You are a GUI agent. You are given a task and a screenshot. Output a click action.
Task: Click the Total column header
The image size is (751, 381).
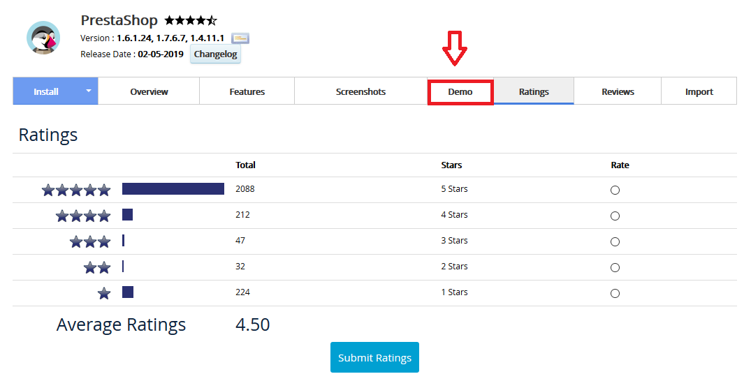pos(245,165)
